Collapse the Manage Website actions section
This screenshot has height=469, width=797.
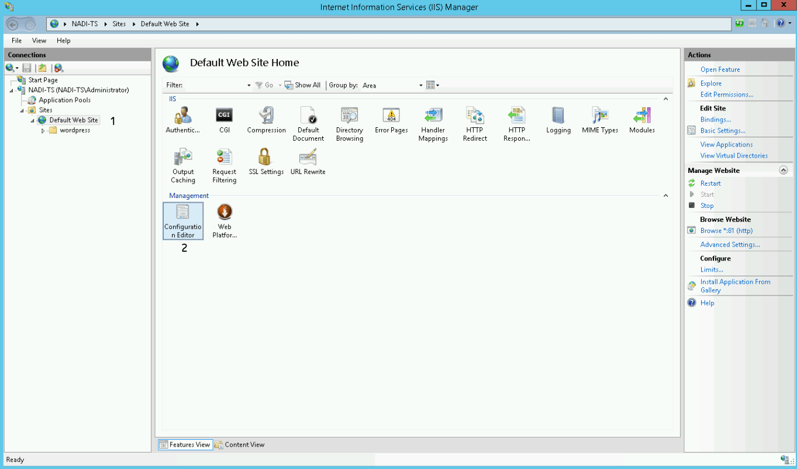(x=784, y=171)
